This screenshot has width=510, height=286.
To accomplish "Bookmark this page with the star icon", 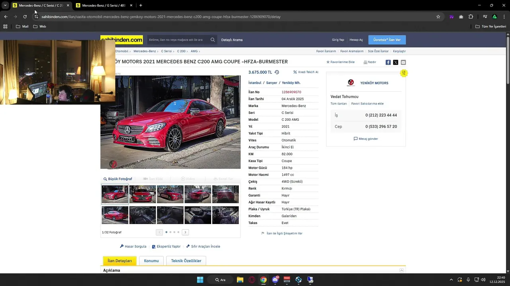I will coord(438,17).
